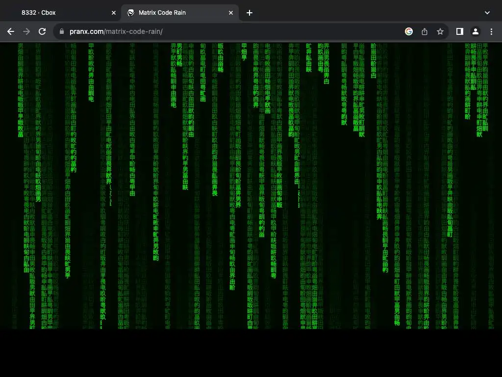The width and height of the screenshot is (502, 377).
Task: Open a new tab with plus button
Action: (x=250, y=13)
